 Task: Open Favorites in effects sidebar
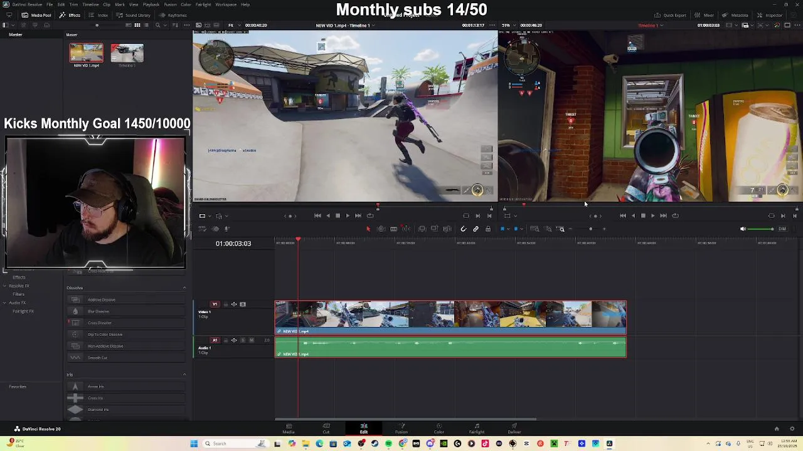point(18,386)
